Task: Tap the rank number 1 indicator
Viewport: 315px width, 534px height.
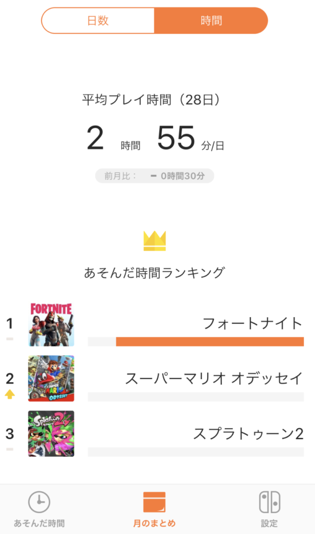Action: click(9, 324)
